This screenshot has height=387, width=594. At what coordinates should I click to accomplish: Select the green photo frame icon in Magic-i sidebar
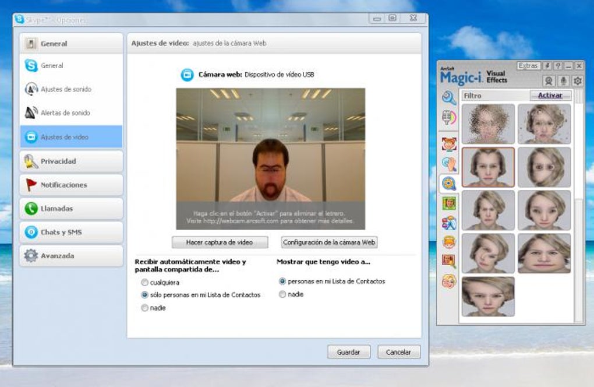[449, 203]
